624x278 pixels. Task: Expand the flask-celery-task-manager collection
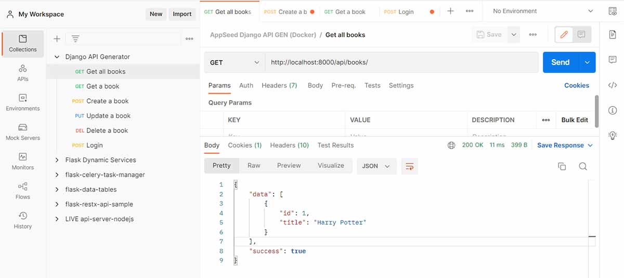57,175
